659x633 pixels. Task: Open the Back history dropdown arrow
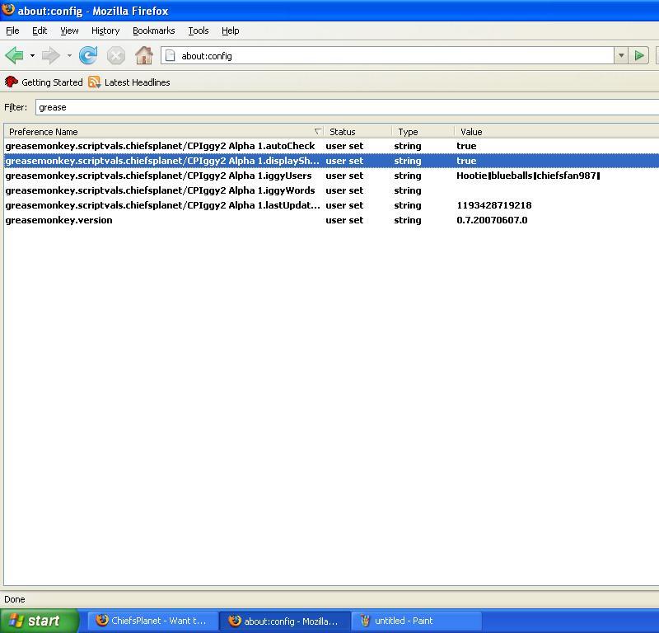point(32,55)
